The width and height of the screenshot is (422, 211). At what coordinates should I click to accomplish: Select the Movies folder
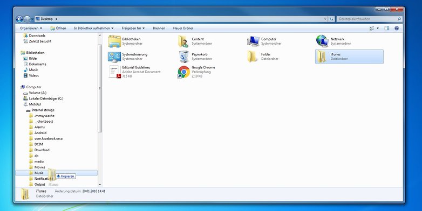(x=37, y=167)
